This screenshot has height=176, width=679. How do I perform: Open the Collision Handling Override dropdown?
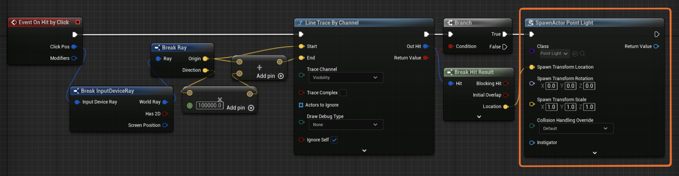click(576, 128)
